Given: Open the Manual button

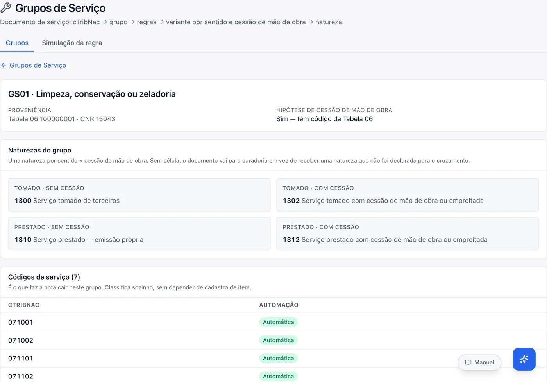Looking at the screenshot, I should (x=479, y=362).
